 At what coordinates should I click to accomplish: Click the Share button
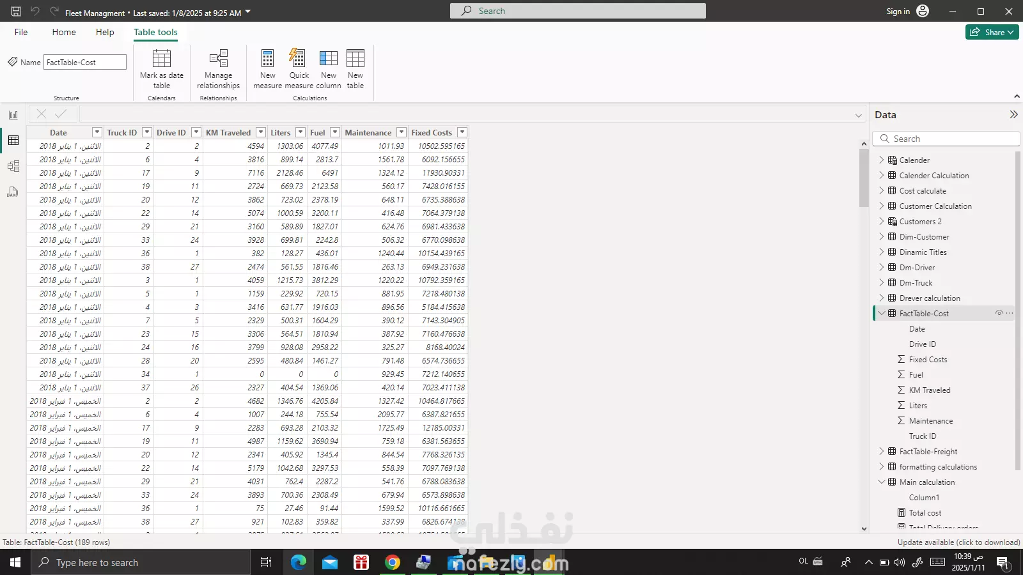pos(992,32)
